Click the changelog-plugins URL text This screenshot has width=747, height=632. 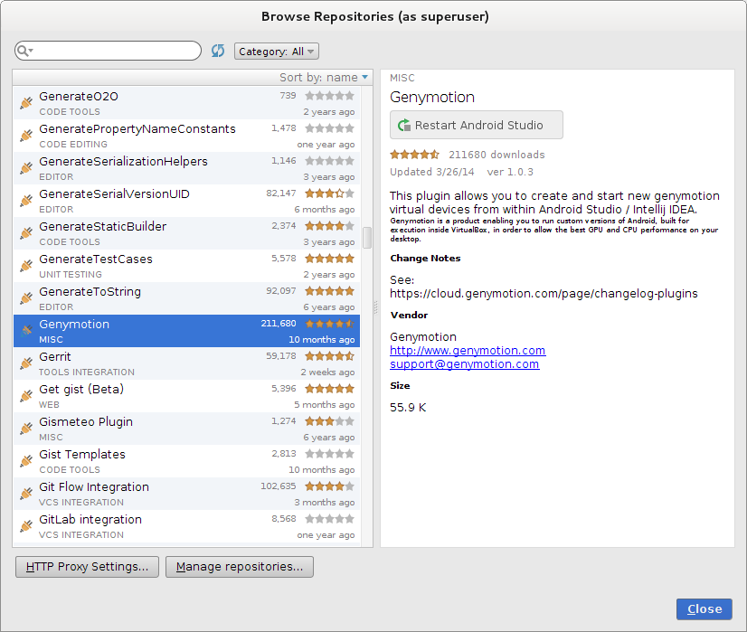click(544, 294)
